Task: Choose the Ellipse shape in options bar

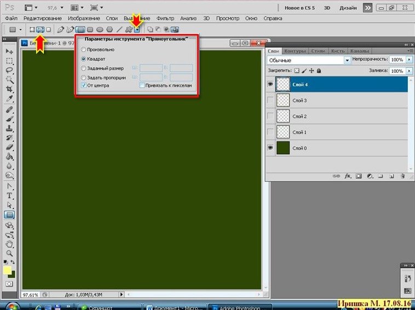Action: (x=100, y=29)
